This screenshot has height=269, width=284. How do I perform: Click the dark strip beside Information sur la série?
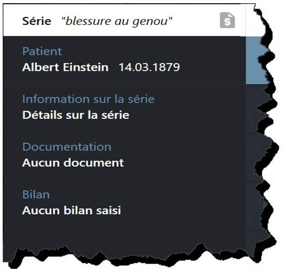click(x=257, y=107)
